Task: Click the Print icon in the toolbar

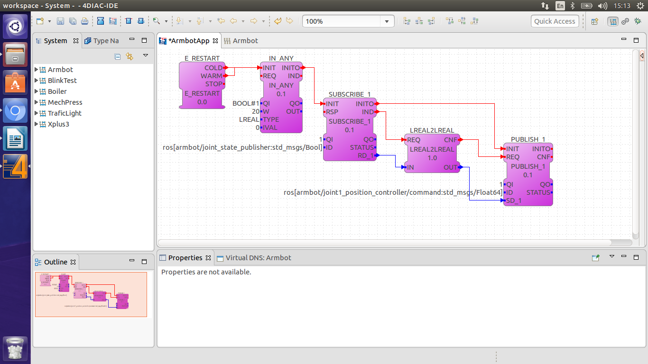Action: (84, 21)
